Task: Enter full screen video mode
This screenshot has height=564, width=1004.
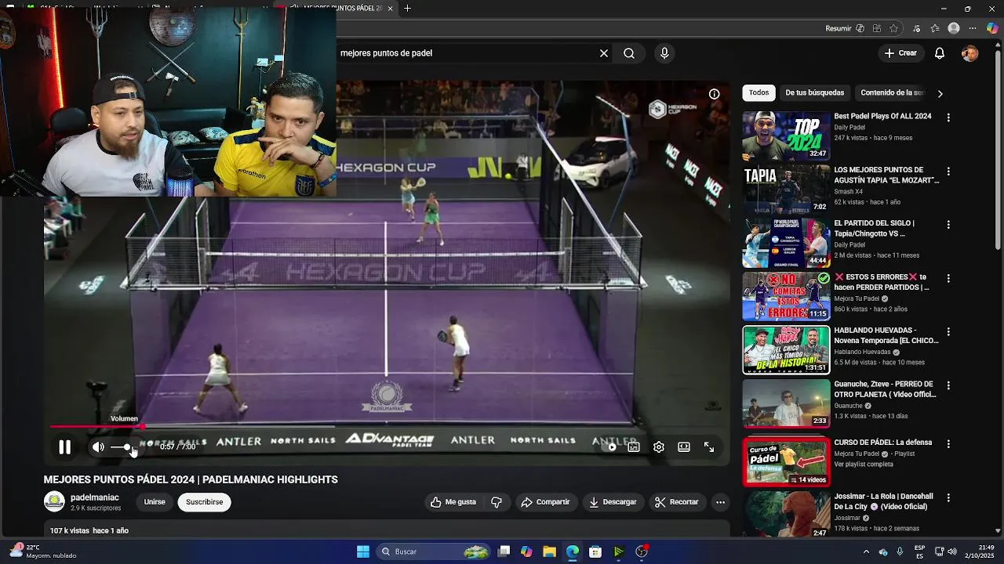Action: click(709, 447)
